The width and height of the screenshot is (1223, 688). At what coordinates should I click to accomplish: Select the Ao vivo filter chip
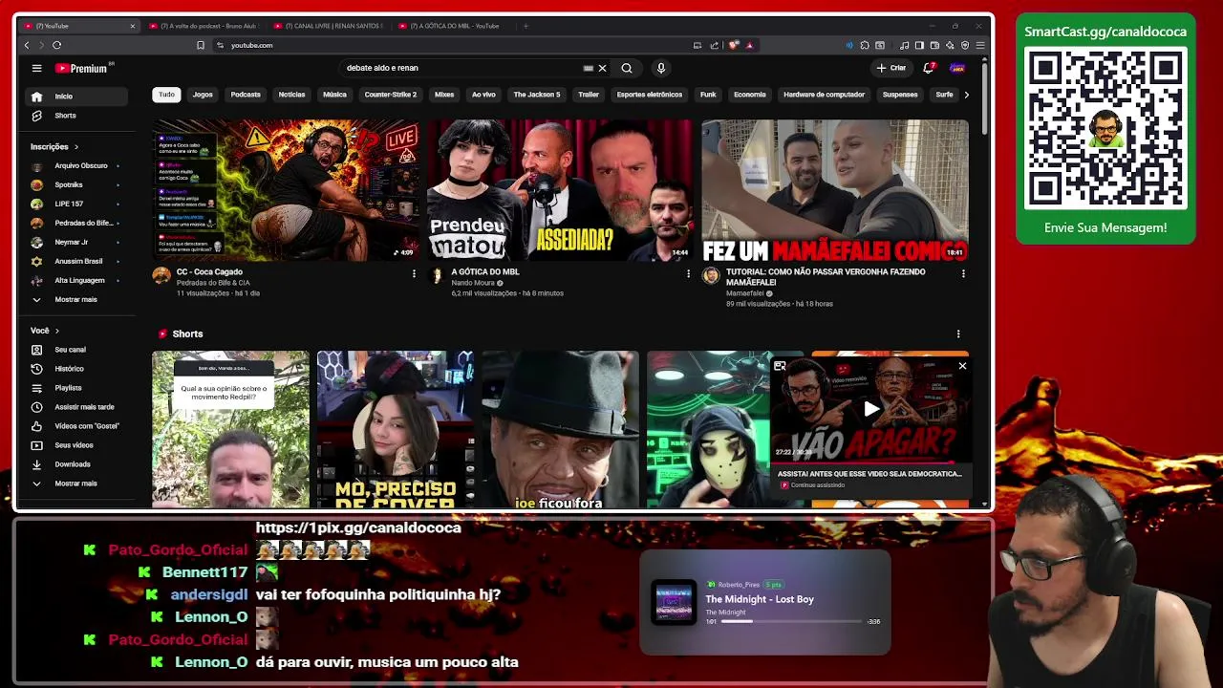click(x=483, y=95)
